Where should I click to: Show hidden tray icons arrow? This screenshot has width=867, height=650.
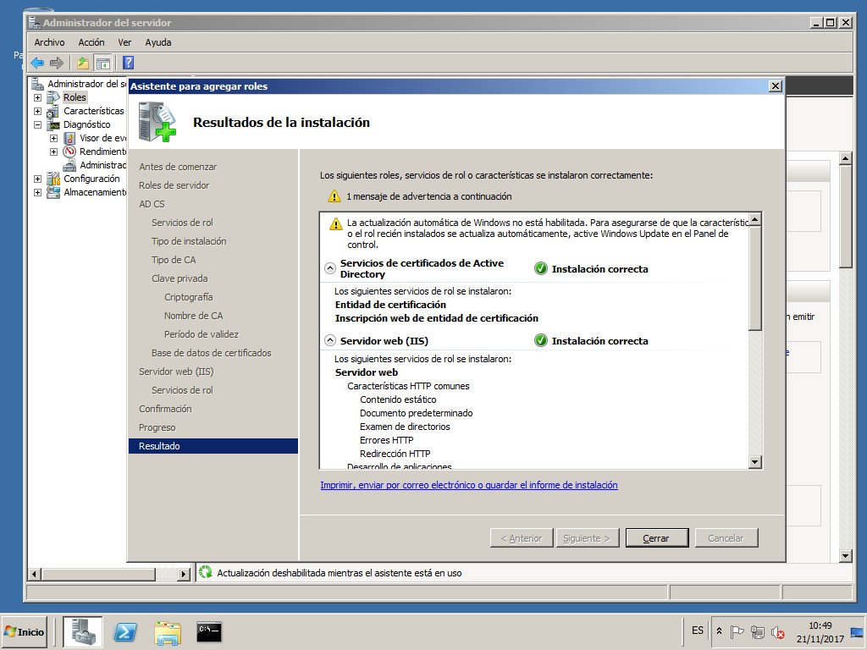pyautogui.click(x=719, y=631)
